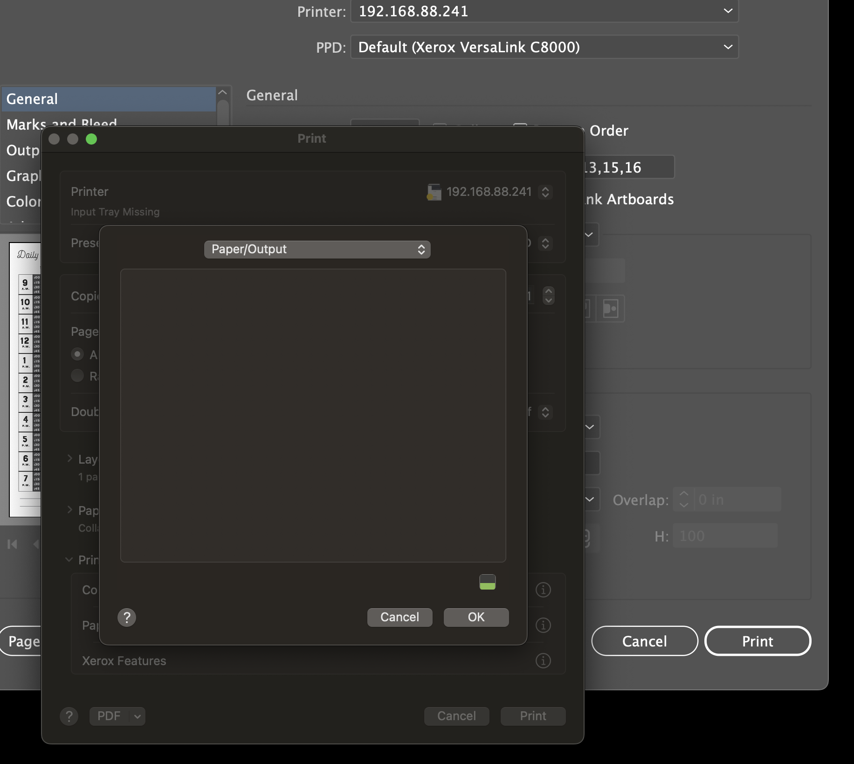This screenshot has height=764, width=854.
Task: Select General in Illustrator options list
Action: pos(109,99)
